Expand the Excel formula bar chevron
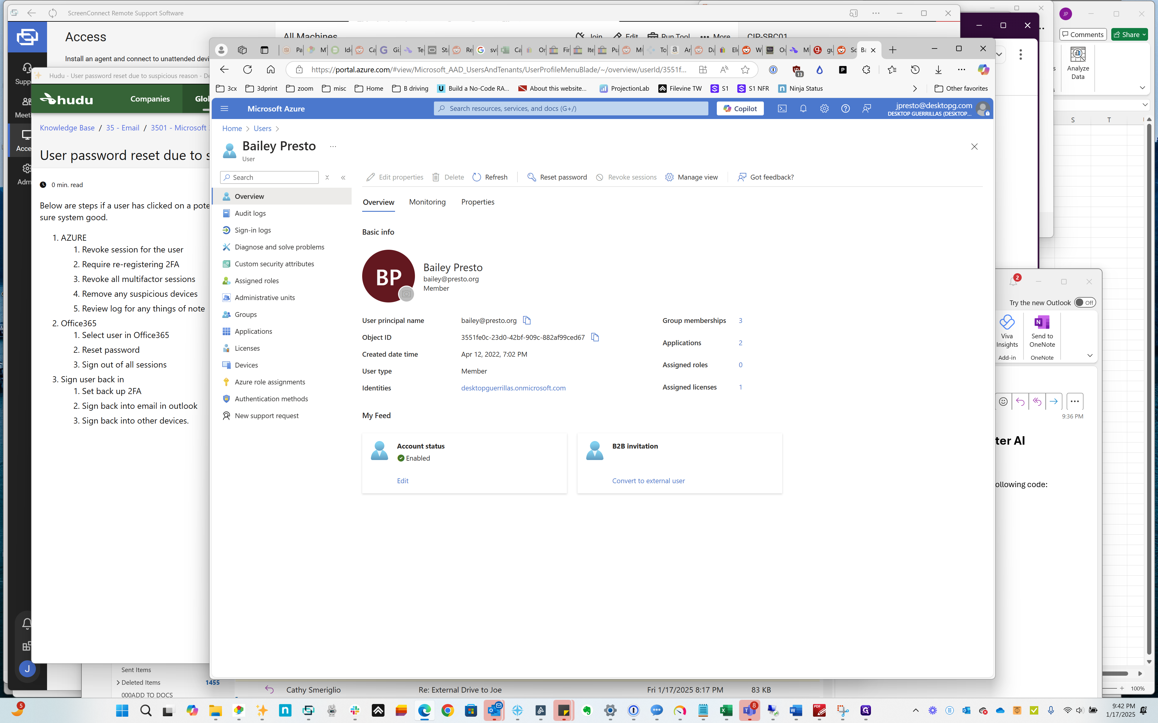The width and height of the screenshot is (1158, 723). [1145, 105]
